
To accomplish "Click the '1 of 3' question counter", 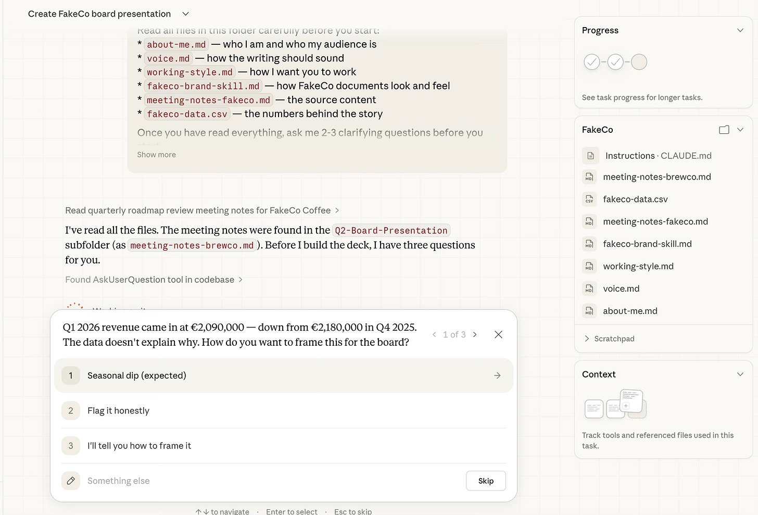I will pyautogui.click(x=454, y=334).
